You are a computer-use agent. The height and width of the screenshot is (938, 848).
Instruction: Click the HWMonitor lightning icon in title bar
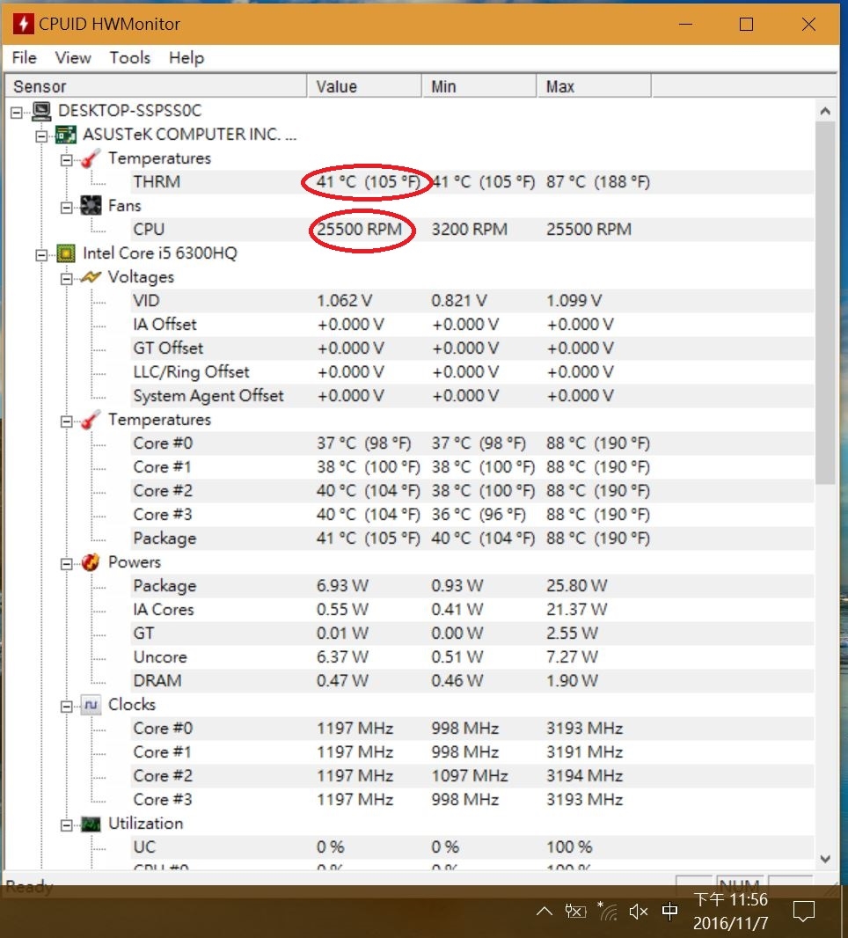click(23, 24)
